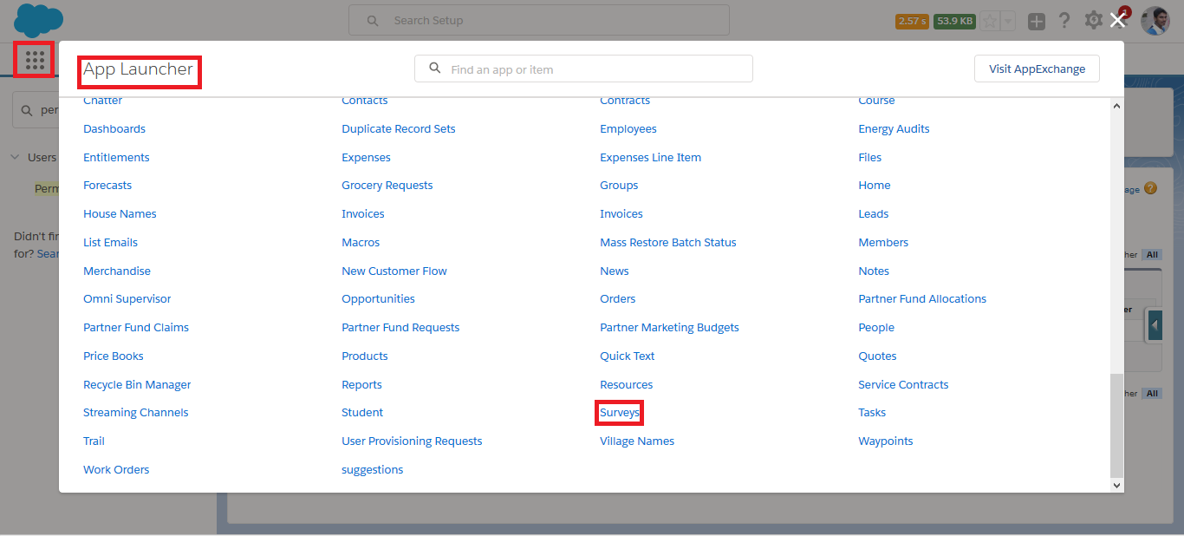Open Partner Marketing Budgets

669,327
